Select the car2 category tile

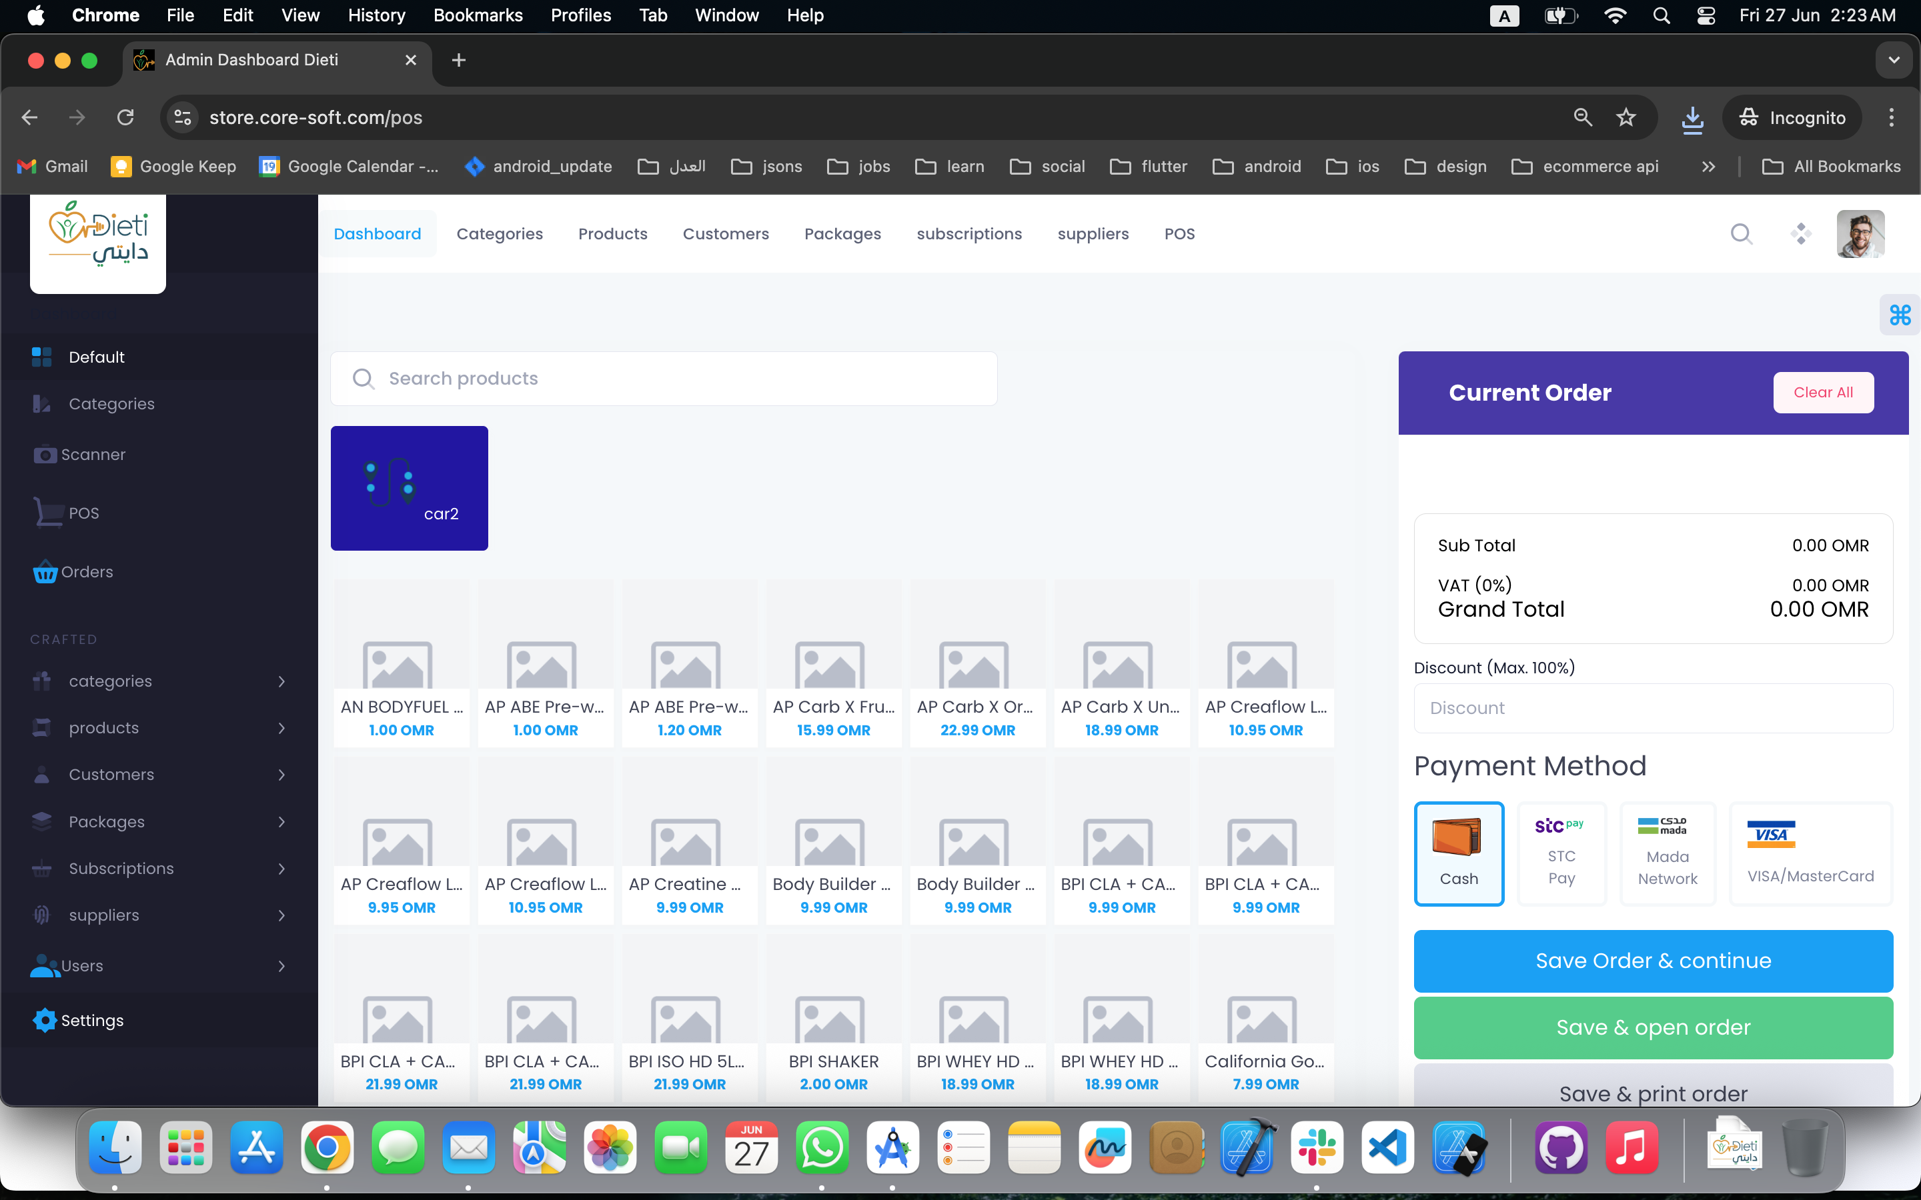click(410, 488)
